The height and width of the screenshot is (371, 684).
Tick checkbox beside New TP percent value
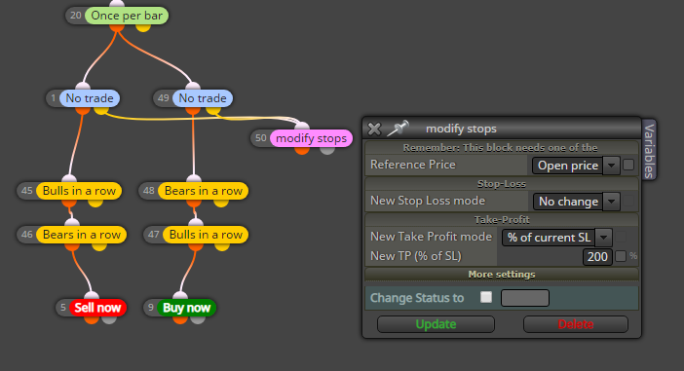[621, 256]
